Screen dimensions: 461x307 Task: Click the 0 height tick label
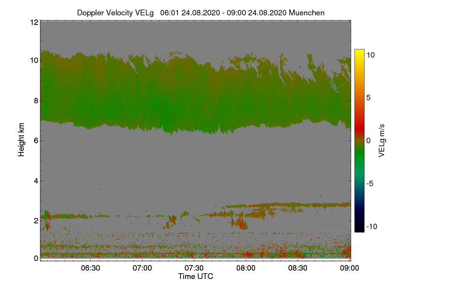pyautogui.click(x=36, y=258)
